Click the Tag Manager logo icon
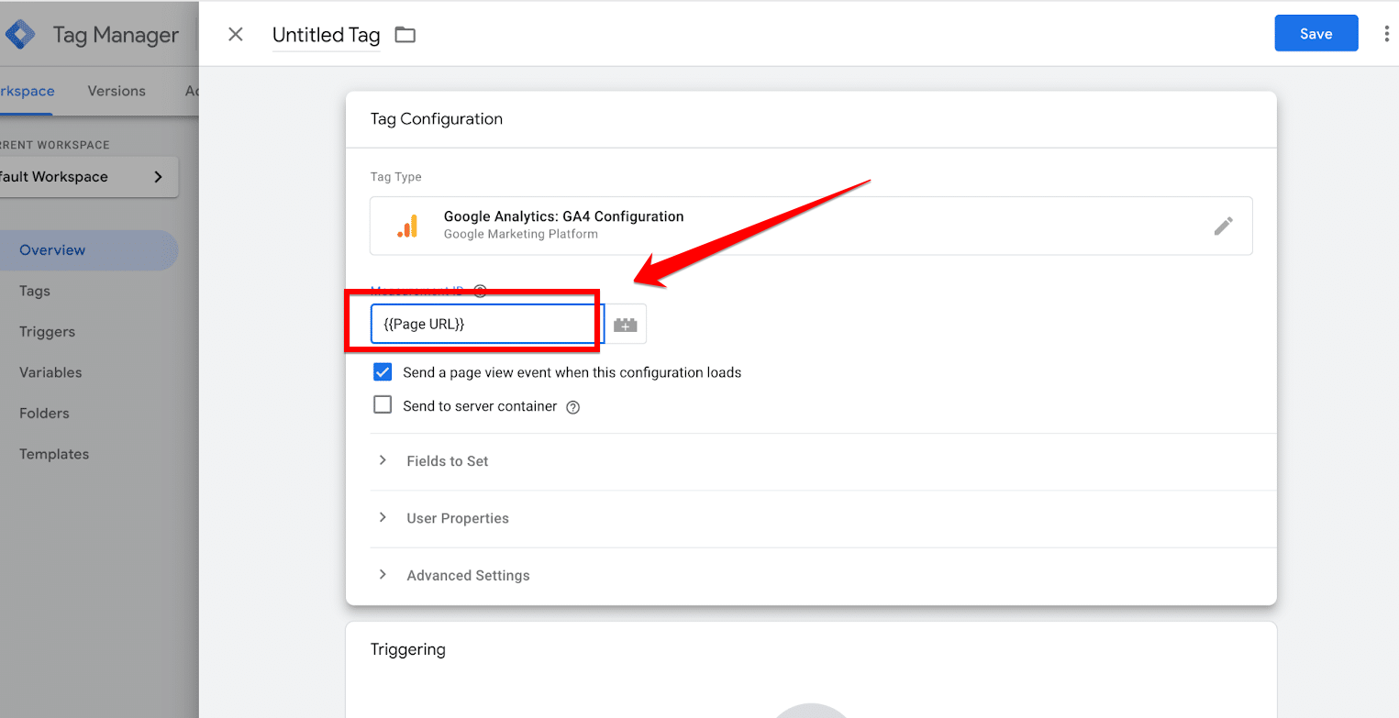 20,35
